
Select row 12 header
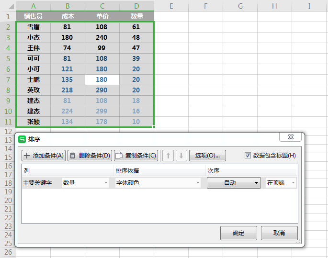8,132
